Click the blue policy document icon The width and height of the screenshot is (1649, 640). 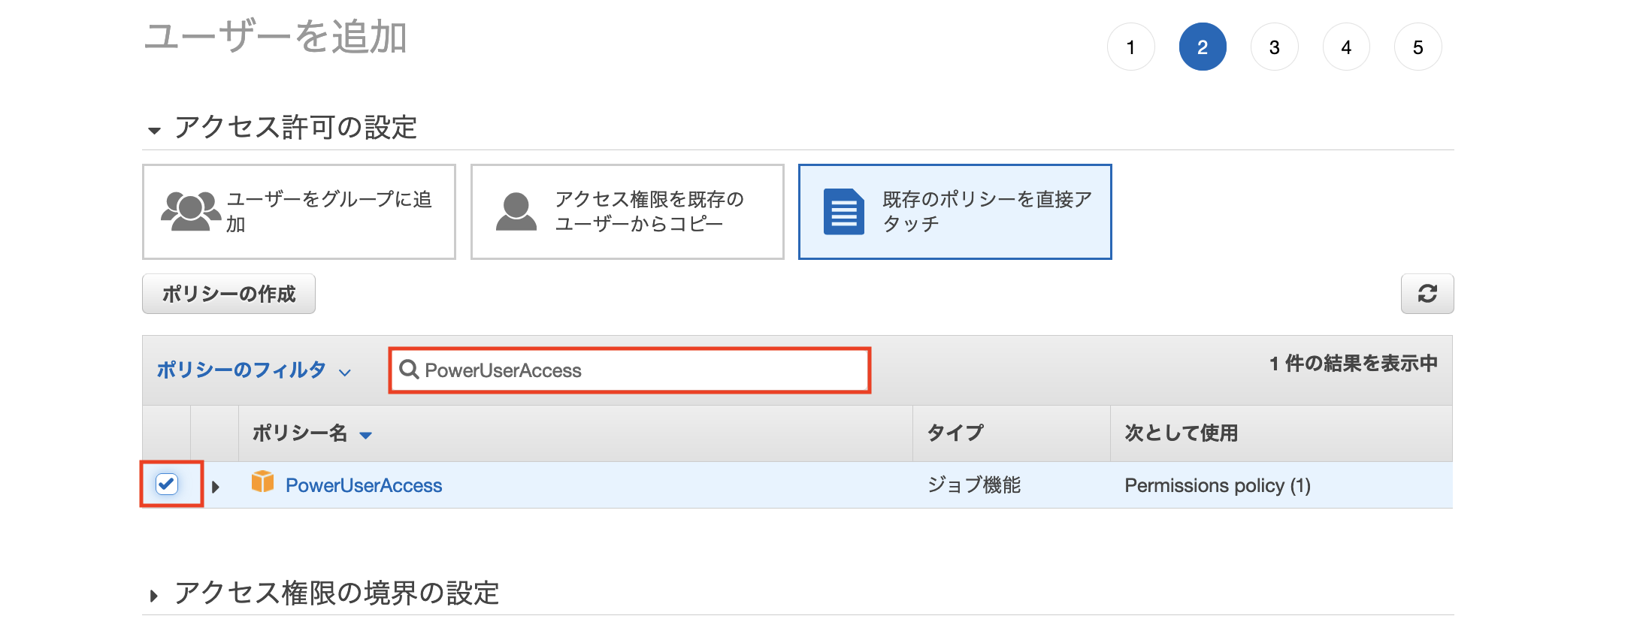tap(843, 212)
